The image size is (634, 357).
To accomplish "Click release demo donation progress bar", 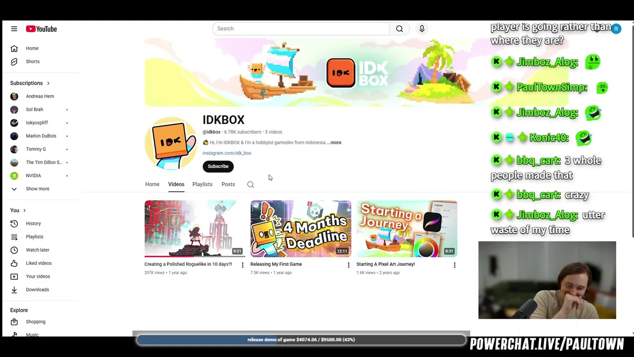I will [301, 340].
